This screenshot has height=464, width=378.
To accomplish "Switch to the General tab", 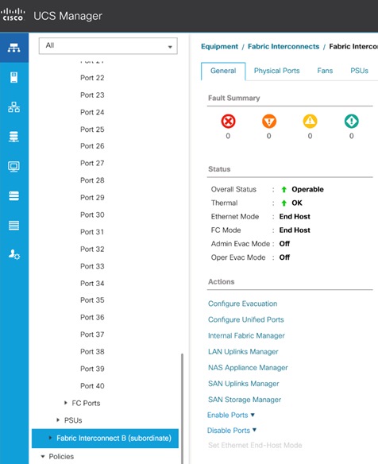I will [x=223, y=71].
